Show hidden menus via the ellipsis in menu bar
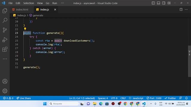This screenshot has height=107, width=191. 62,3
